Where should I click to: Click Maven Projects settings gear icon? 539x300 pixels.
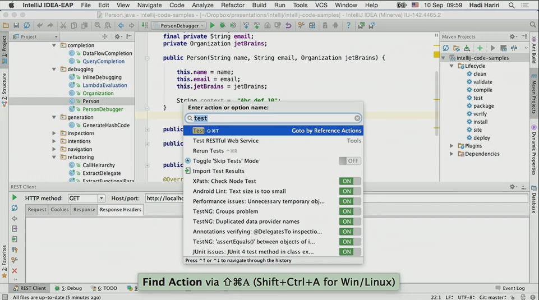click(x=513, y=36)
